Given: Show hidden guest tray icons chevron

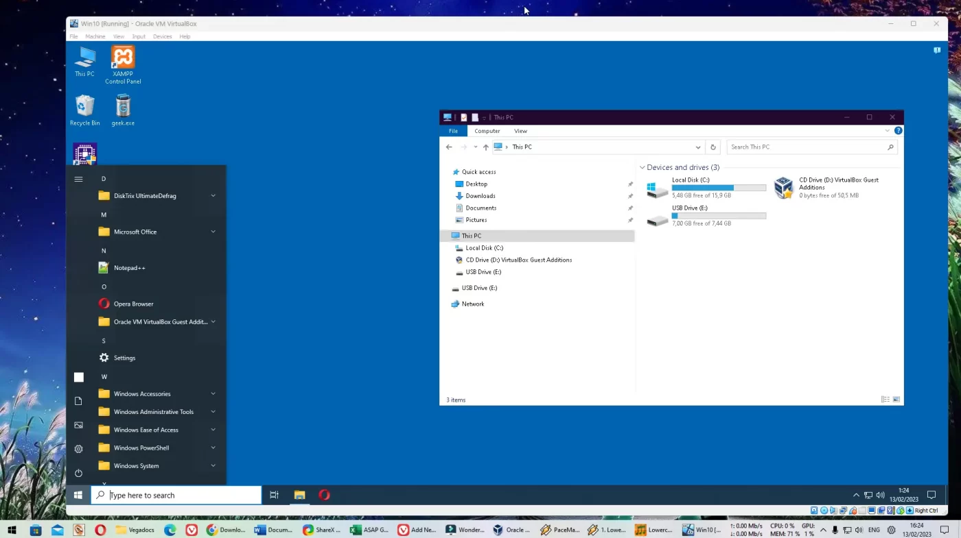Looking at the screenshot, I should tap(856, 495).
